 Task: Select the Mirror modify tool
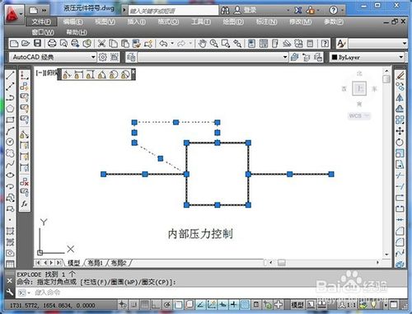400,97
